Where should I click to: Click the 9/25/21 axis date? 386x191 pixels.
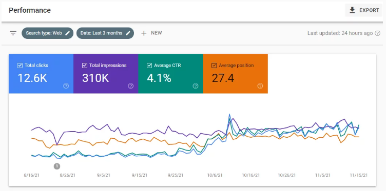pyautogui.click(x=176, y=175)
